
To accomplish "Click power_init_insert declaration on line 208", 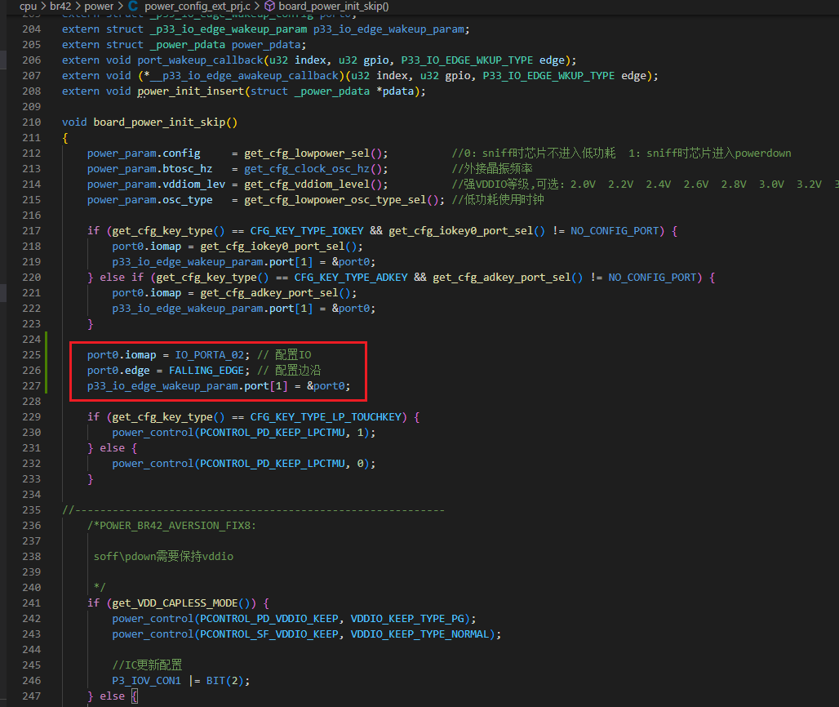I will coord(190,91).
